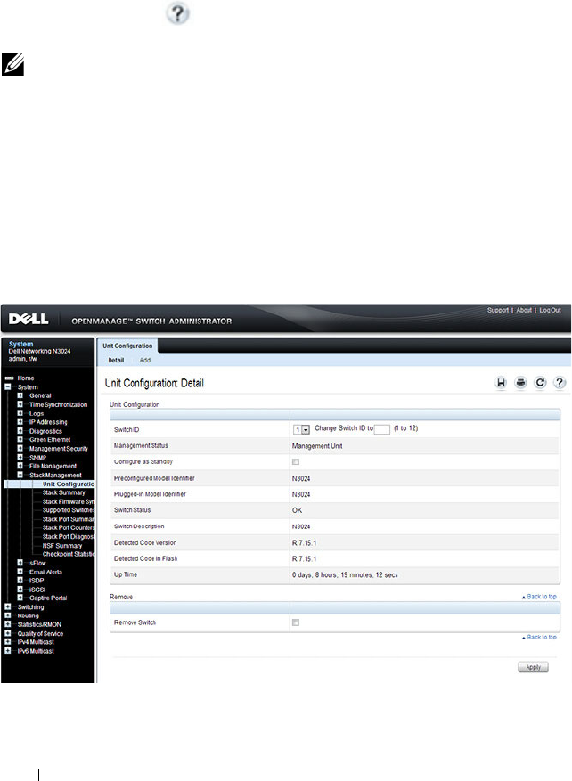572x781 pixels.
Task: Click the Save icon in Unit Configuration toolbar
Action: pos(502,383)
